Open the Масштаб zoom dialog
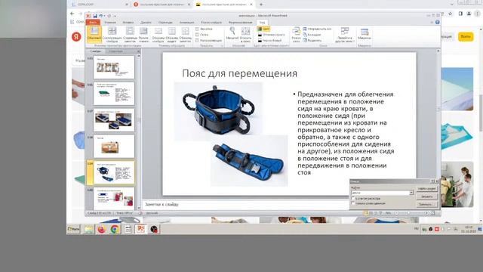This screenshot has height=272, width=483. 232,33
